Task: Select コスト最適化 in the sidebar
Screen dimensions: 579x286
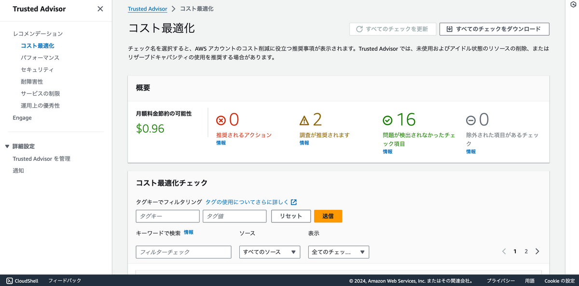Action: (x=38, y=46)
